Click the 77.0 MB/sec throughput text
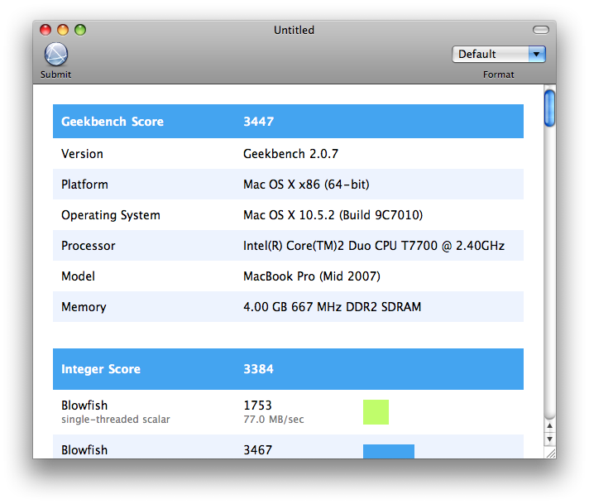Screen dimensions: 589x504 [274, 420]
